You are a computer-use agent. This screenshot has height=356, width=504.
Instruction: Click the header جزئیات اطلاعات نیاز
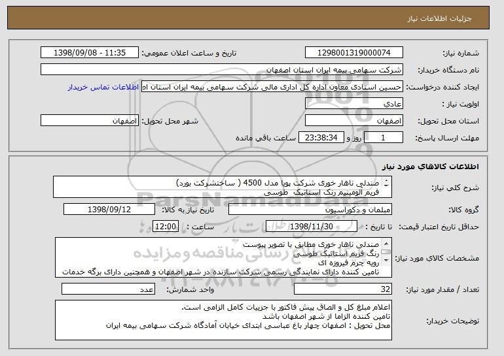click(x=439, y=18)
